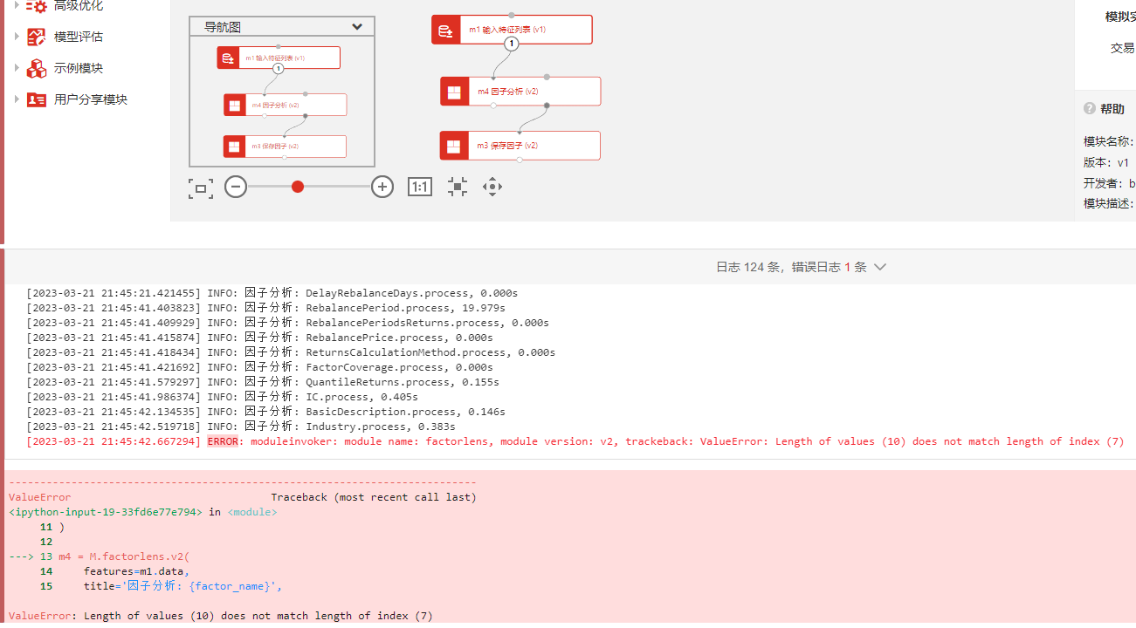Click m1 node thumbnail in navigator
1136x628 pixels.
[x=279, y=58]
